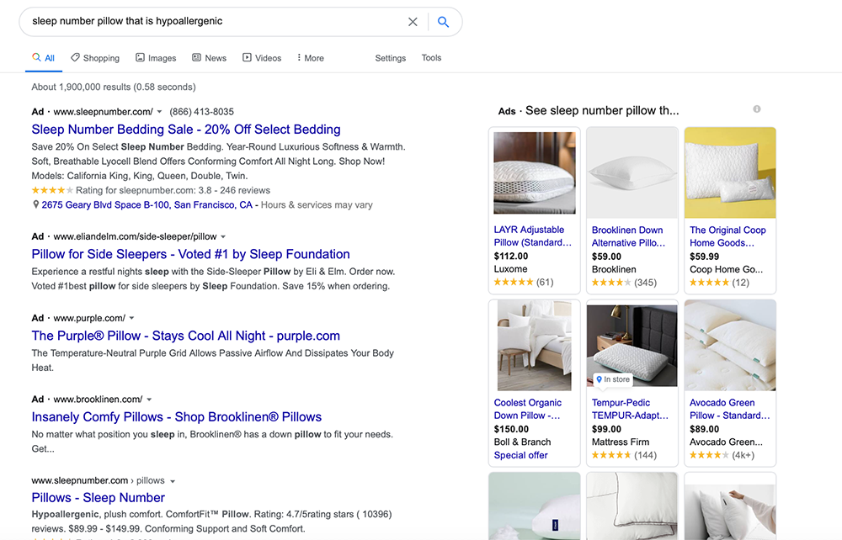
Task: Click the LAYR Adjustable Pillow product image
Action: coord(534,172)
